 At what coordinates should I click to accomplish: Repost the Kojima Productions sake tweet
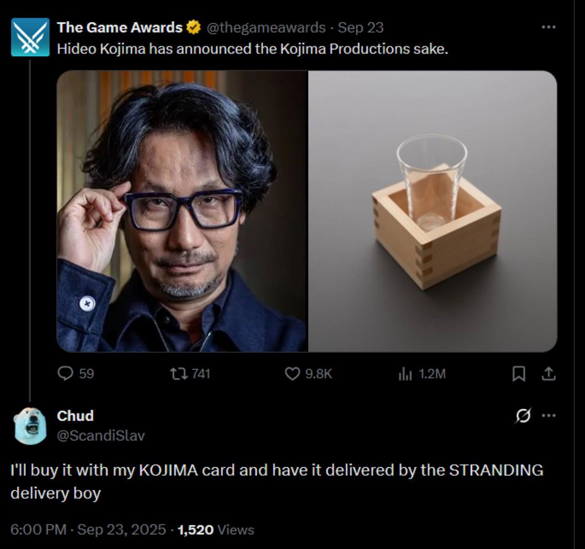click(x=179, y=374)
